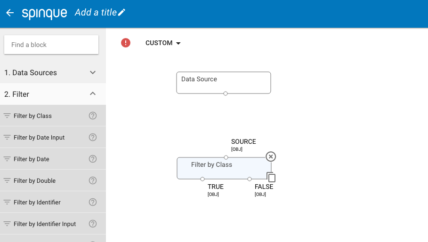Choose Filter by Date from sidebar
428x242 pixels.
[53, 159]
